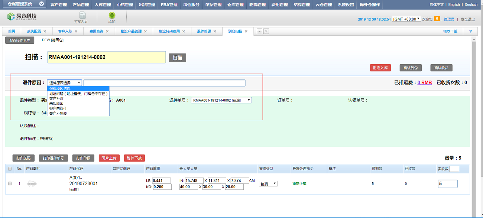This screenshot has height=218, width=483.
Task: Open the 退件单号 dropdown
Action: (x=221, y=100)
